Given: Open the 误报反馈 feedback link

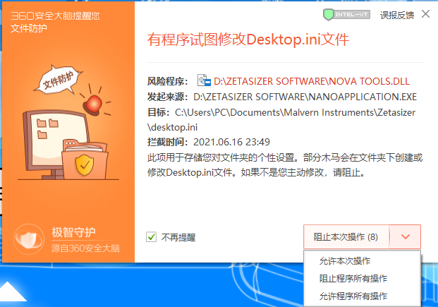Looking at the screenshot, I should point(397,15).
